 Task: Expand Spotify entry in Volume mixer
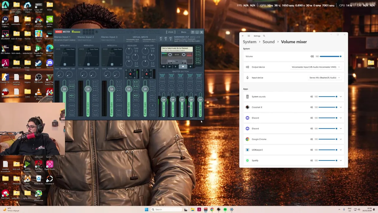(340, 160)
